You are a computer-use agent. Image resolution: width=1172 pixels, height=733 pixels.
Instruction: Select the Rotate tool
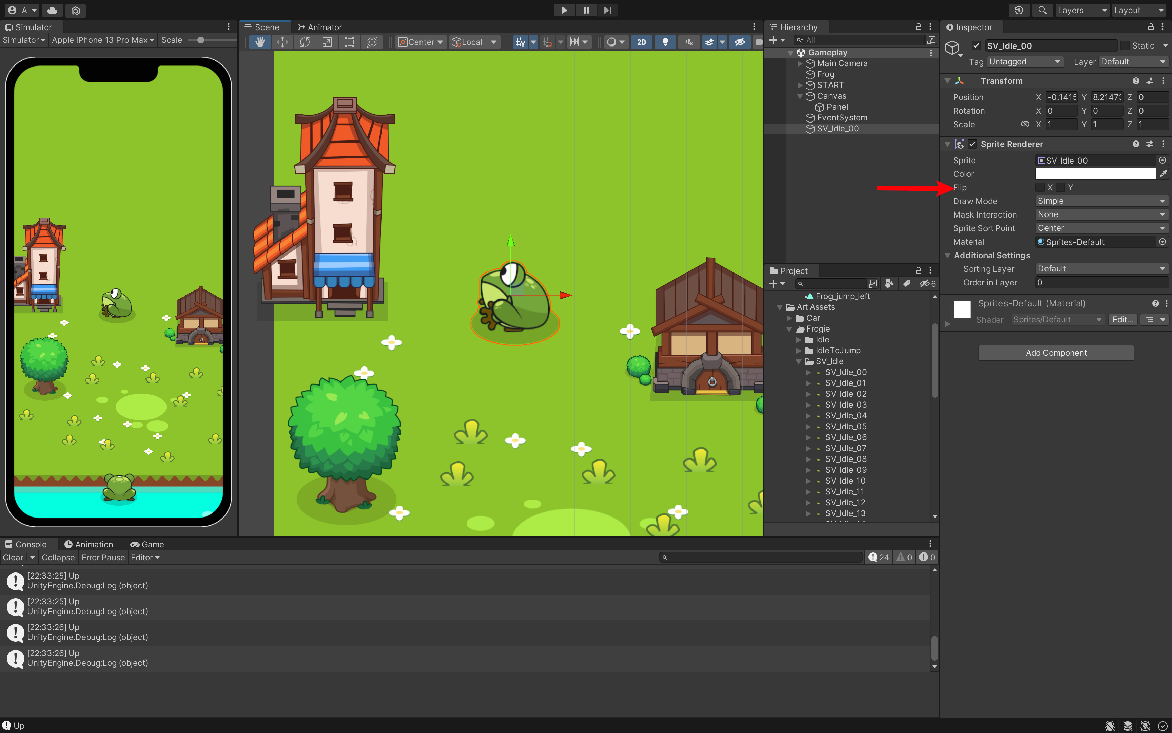pyautogui.click(x=305, y=42)
